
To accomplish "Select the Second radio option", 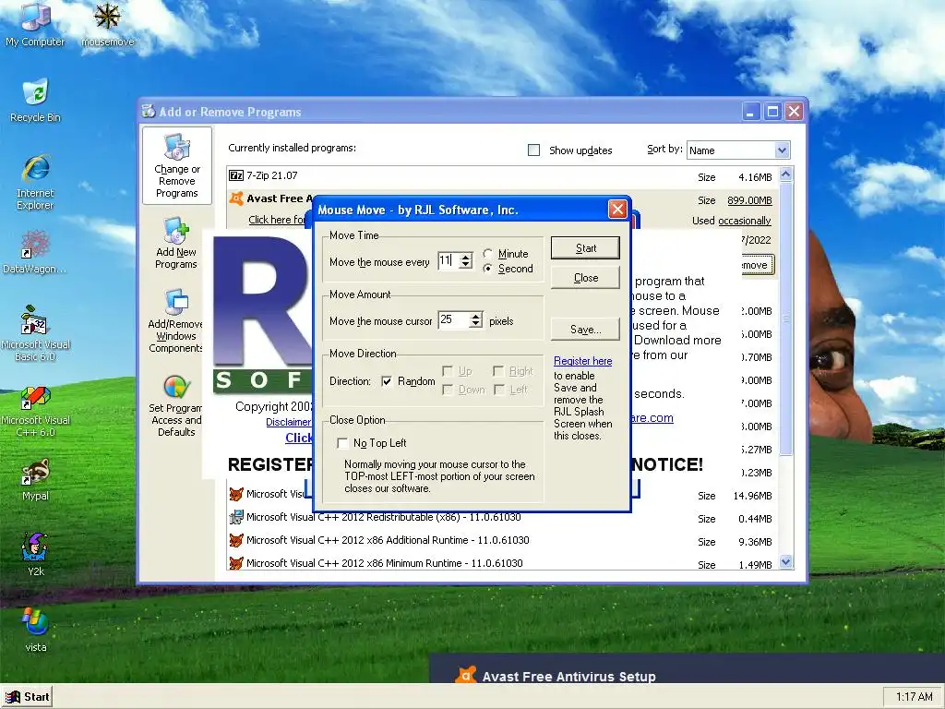I will [x=487, y=269].
